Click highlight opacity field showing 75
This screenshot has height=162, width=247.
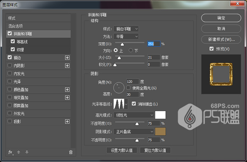pyautogui.click(x=154, y=123)
